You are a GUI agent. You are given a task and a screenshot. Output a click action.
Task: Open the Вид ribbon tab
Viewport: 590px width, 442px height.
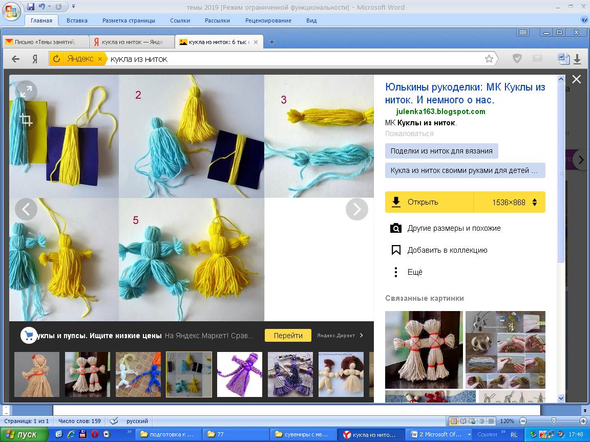311,20
